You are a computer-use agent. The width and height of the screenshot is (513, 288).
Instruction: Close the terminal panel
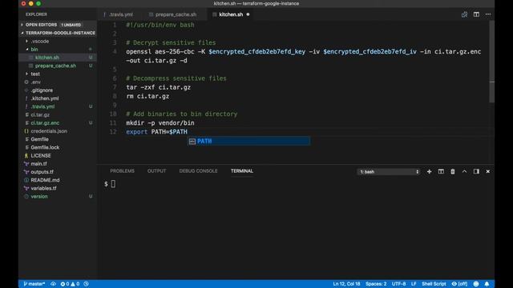coord(488,171)
